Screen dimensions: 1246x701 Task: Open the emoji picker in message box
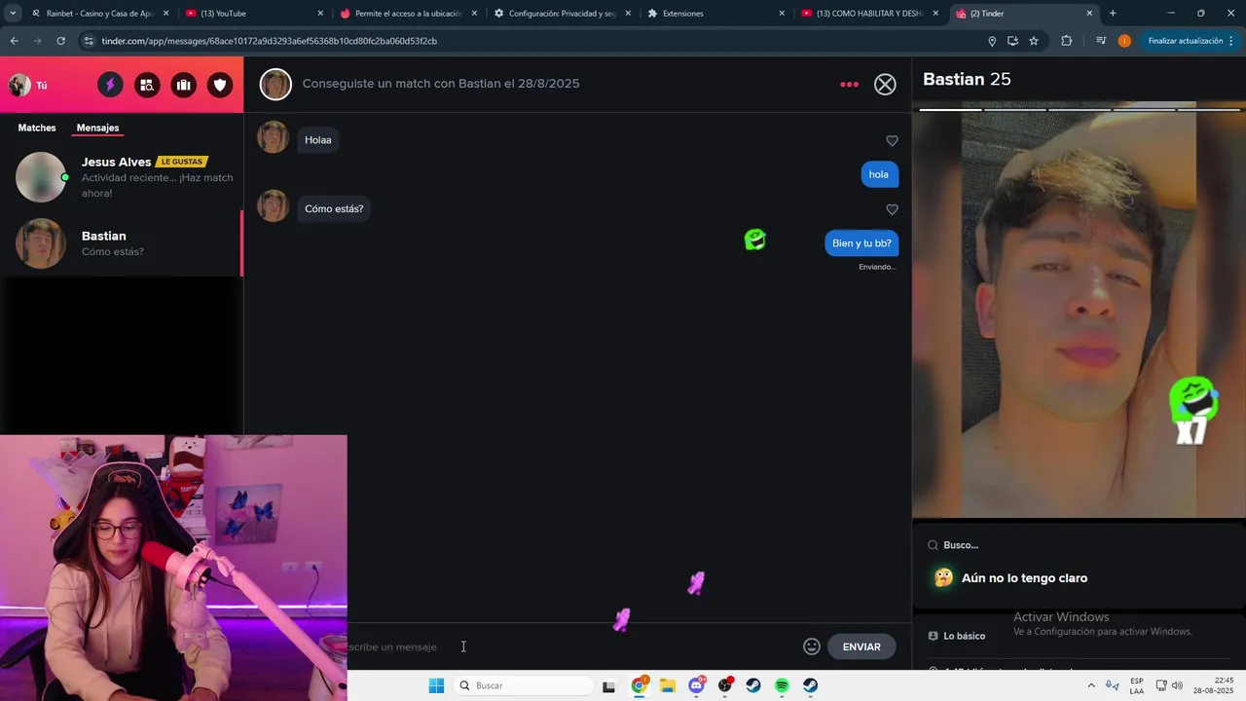[812, 646]
